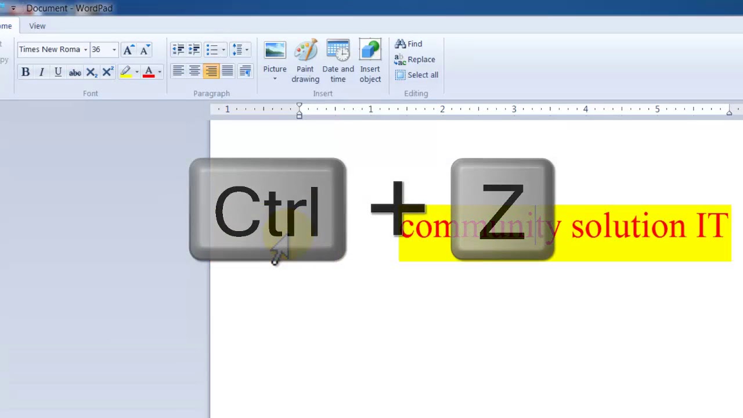The width and height of the screenshot is (743, 418).
Task: Click the text 'community solution IT' in document
Action: pos(564,226)
